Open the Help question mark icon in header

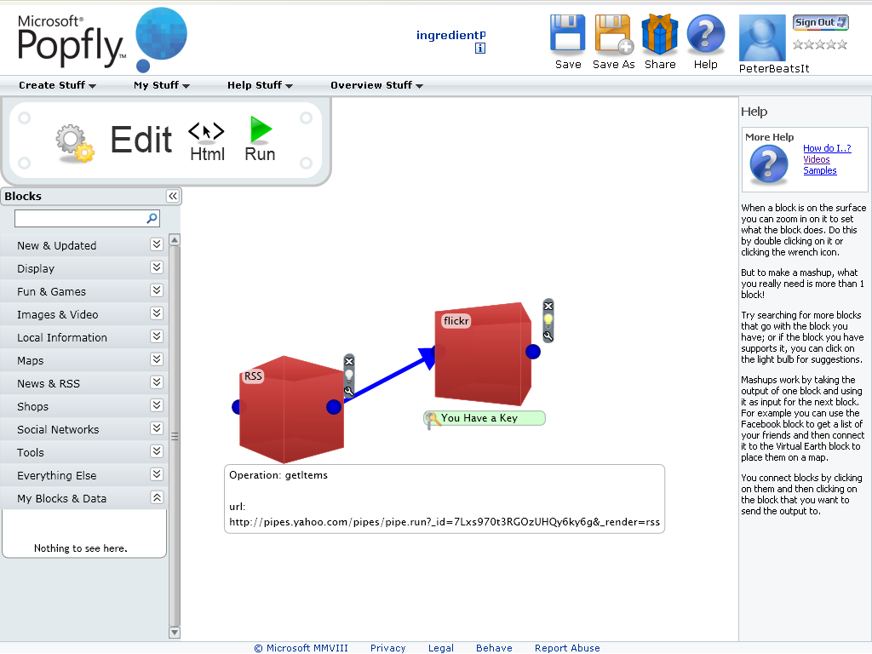706,34
